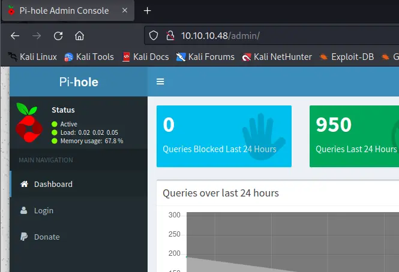Click the "Memory usage: 67.8 %" text
Image resolution: width=399 pixels, height=272 pixels.
[92, 141]
